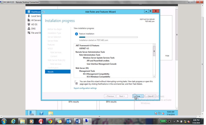
Task: Select the Server Selection wizard step
Action: click(x=54, y=37)
